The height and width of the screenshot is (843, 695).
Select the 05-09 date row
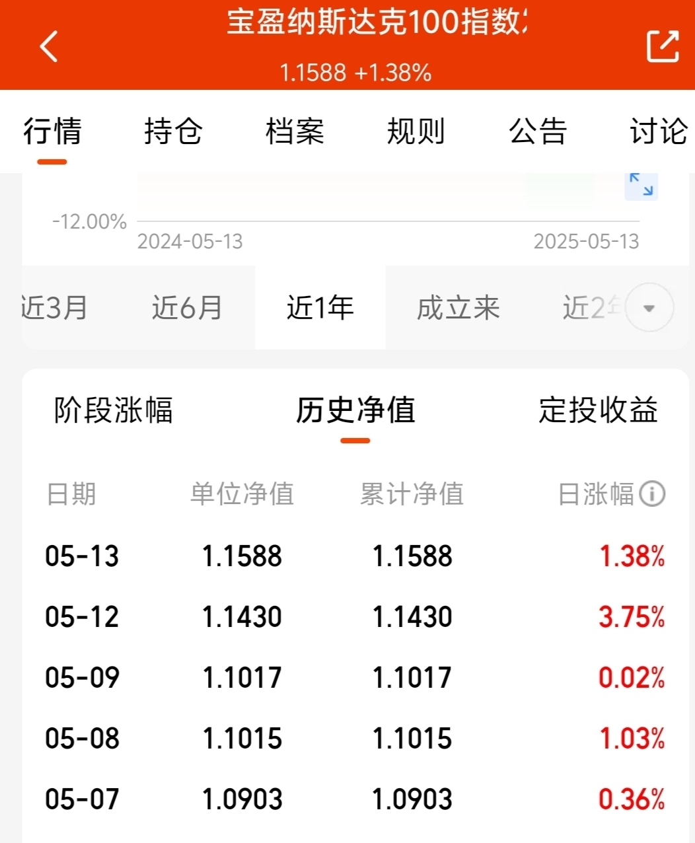click(355, 677)
